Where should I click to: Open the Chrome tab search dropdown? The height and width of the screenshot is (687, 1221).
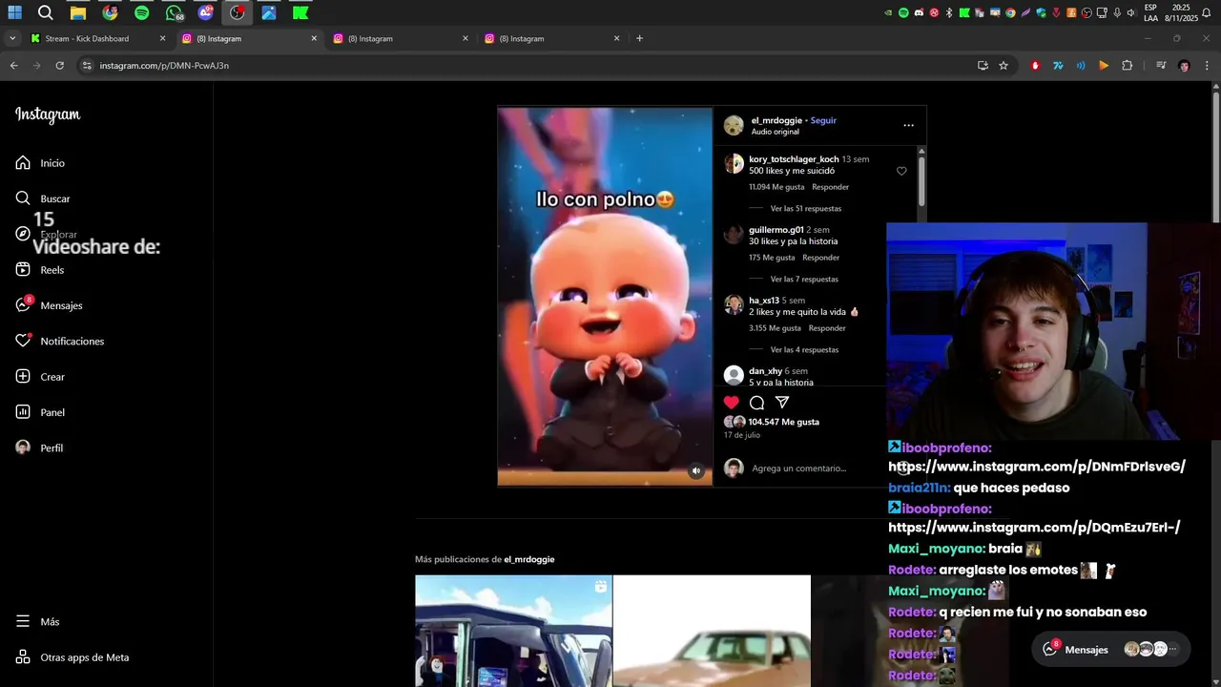[x=12, y=38]
